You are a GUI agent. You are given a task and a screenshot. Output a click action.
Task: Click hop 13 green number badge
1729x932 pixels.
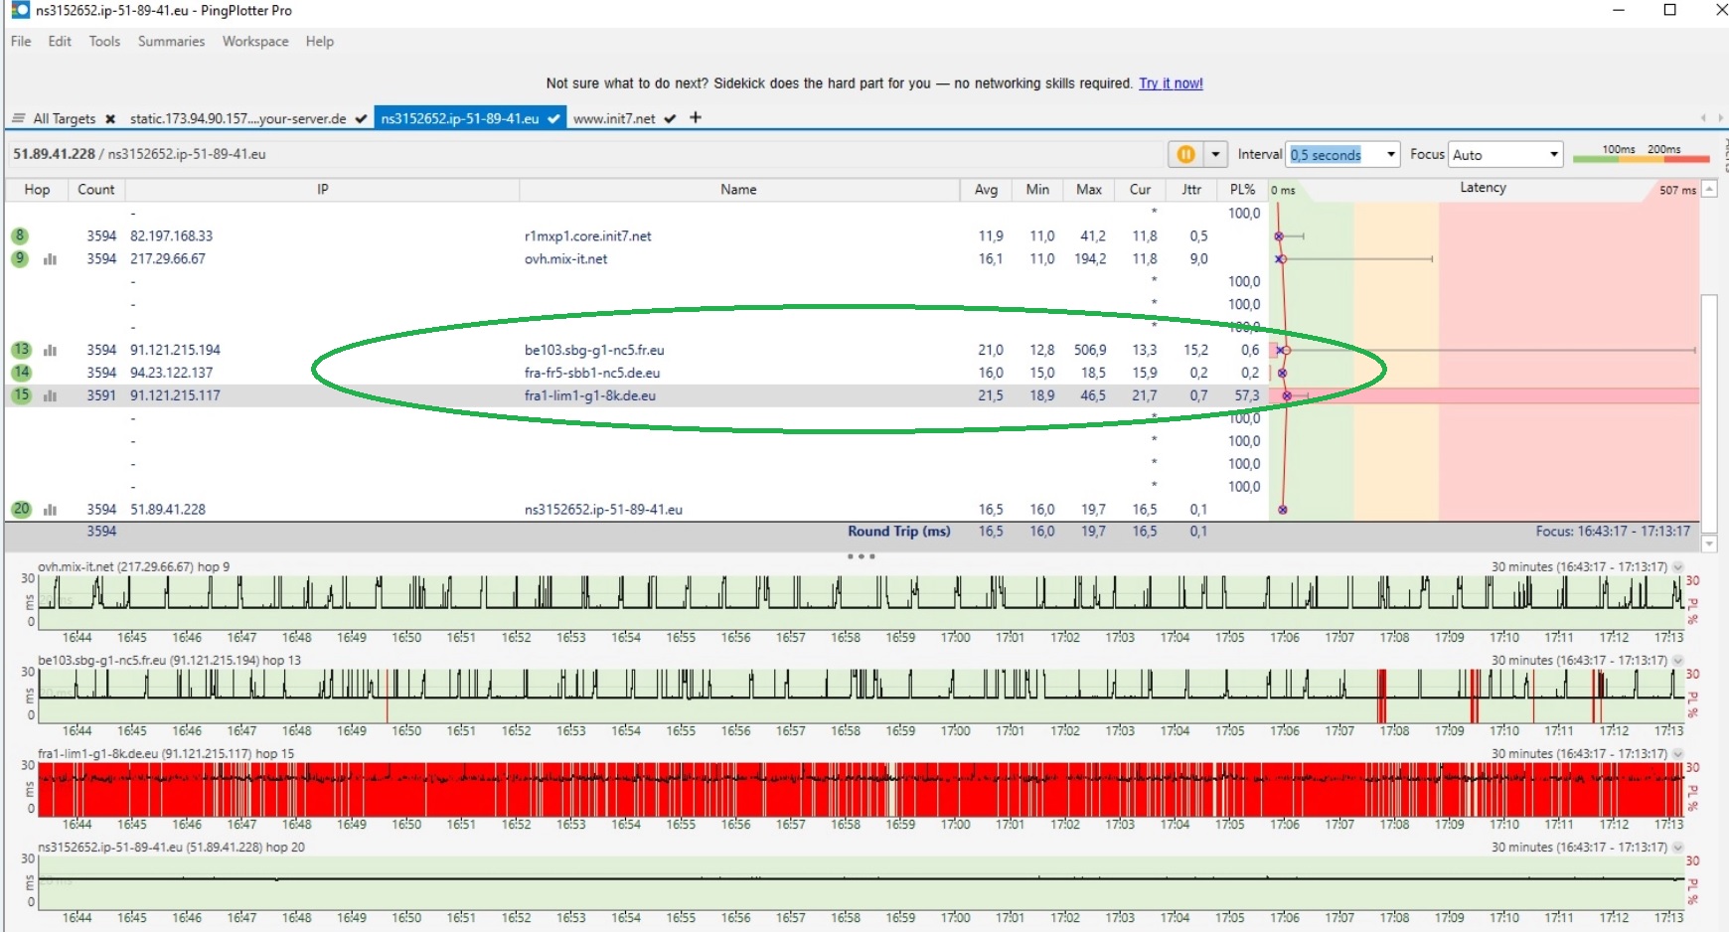point(21,350)
